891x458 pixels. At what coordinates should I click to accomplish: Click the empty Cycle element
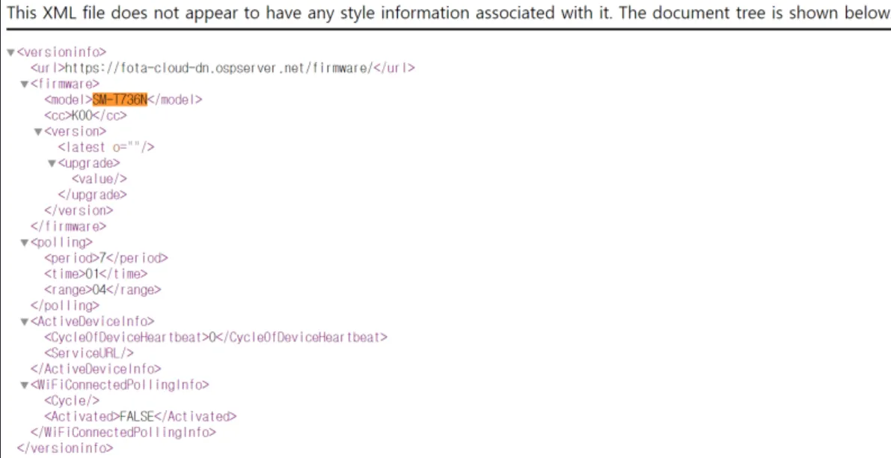[x=72, y=400]
